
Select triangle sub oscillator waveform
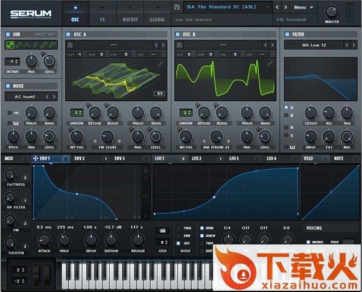(x=27, y=45)
